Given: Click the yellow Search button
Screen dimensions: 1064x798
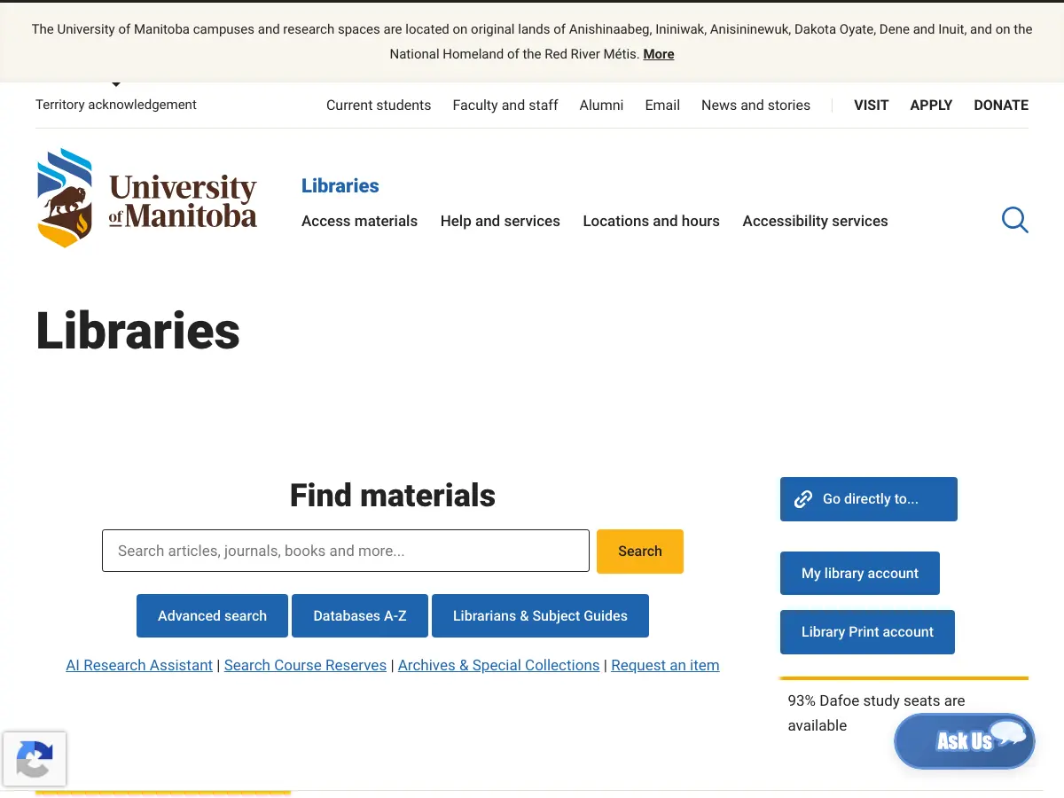Looking at the screenshot, I should pyautogui.click(x=640, y=551).
